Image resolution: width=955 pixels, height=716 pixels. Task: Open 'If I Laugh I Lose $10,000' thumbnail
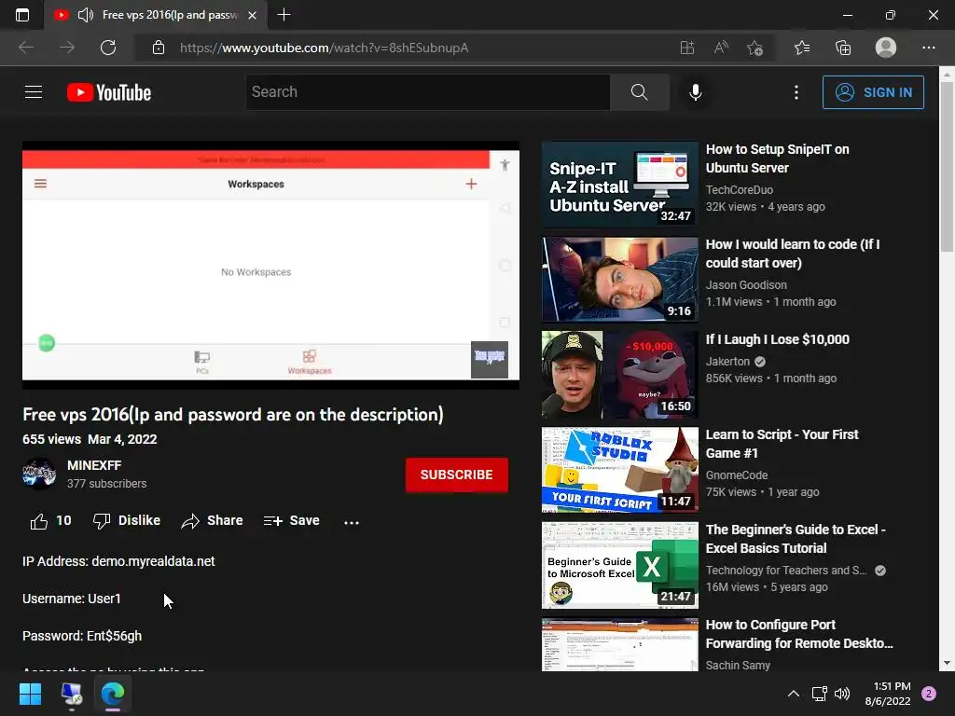620,375
